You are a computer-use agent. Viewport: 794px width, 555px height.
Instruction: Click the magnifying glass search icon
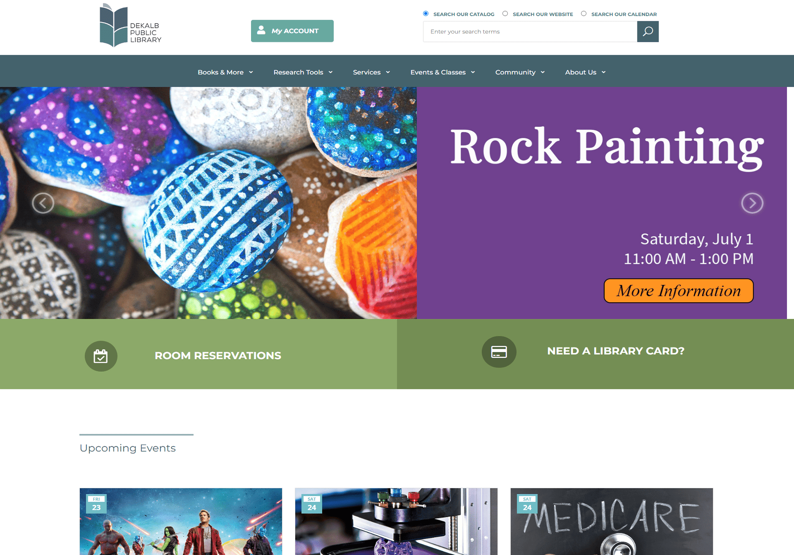pos(648,31)
